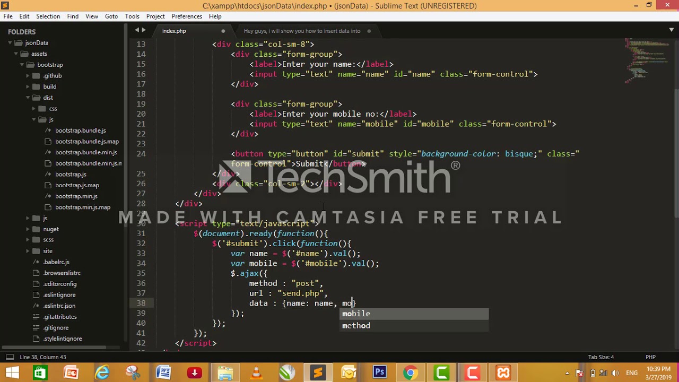Click Sublime Text taskbar icon
The height and width of the screenshot is (382, 679).
(x=318, y=372)
